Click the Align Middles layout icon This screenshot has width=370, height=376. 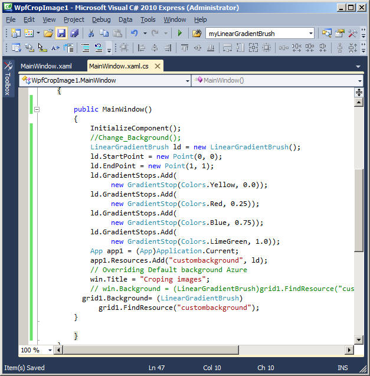tap(198, 48)
